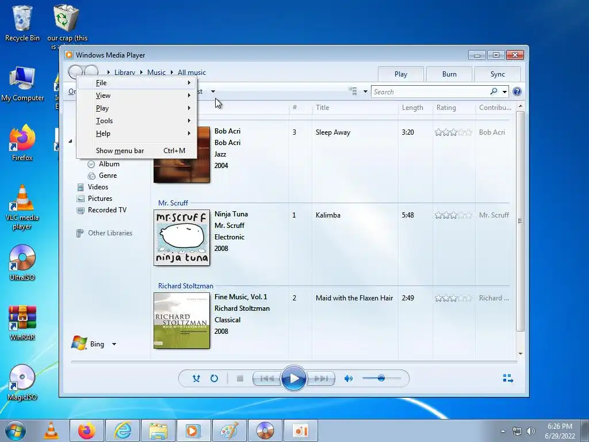
Task: Open the Recorded TV library
Action: tap(106, 210)
